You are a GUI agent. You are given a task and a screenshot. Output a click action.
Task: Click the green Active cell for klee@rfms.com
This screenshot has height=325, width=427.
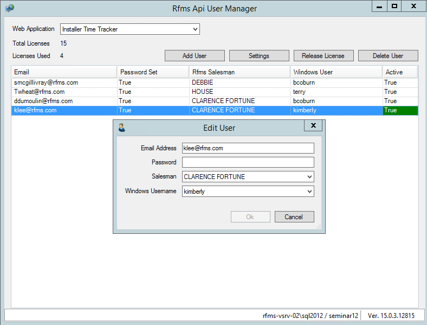coord(400,111)
